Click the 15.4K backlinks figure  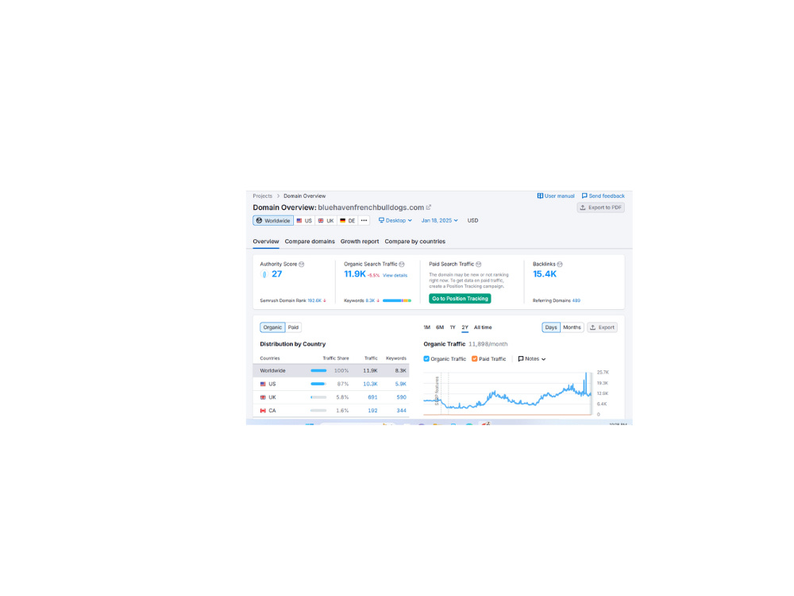click(545, 274)
